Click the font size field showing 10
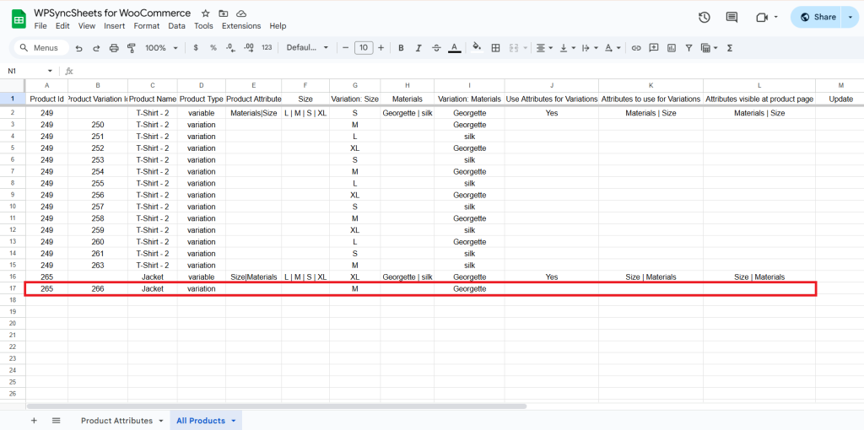The width and height of the screenshot is (864, 430). pyautogui.click(x=363, y=48)
